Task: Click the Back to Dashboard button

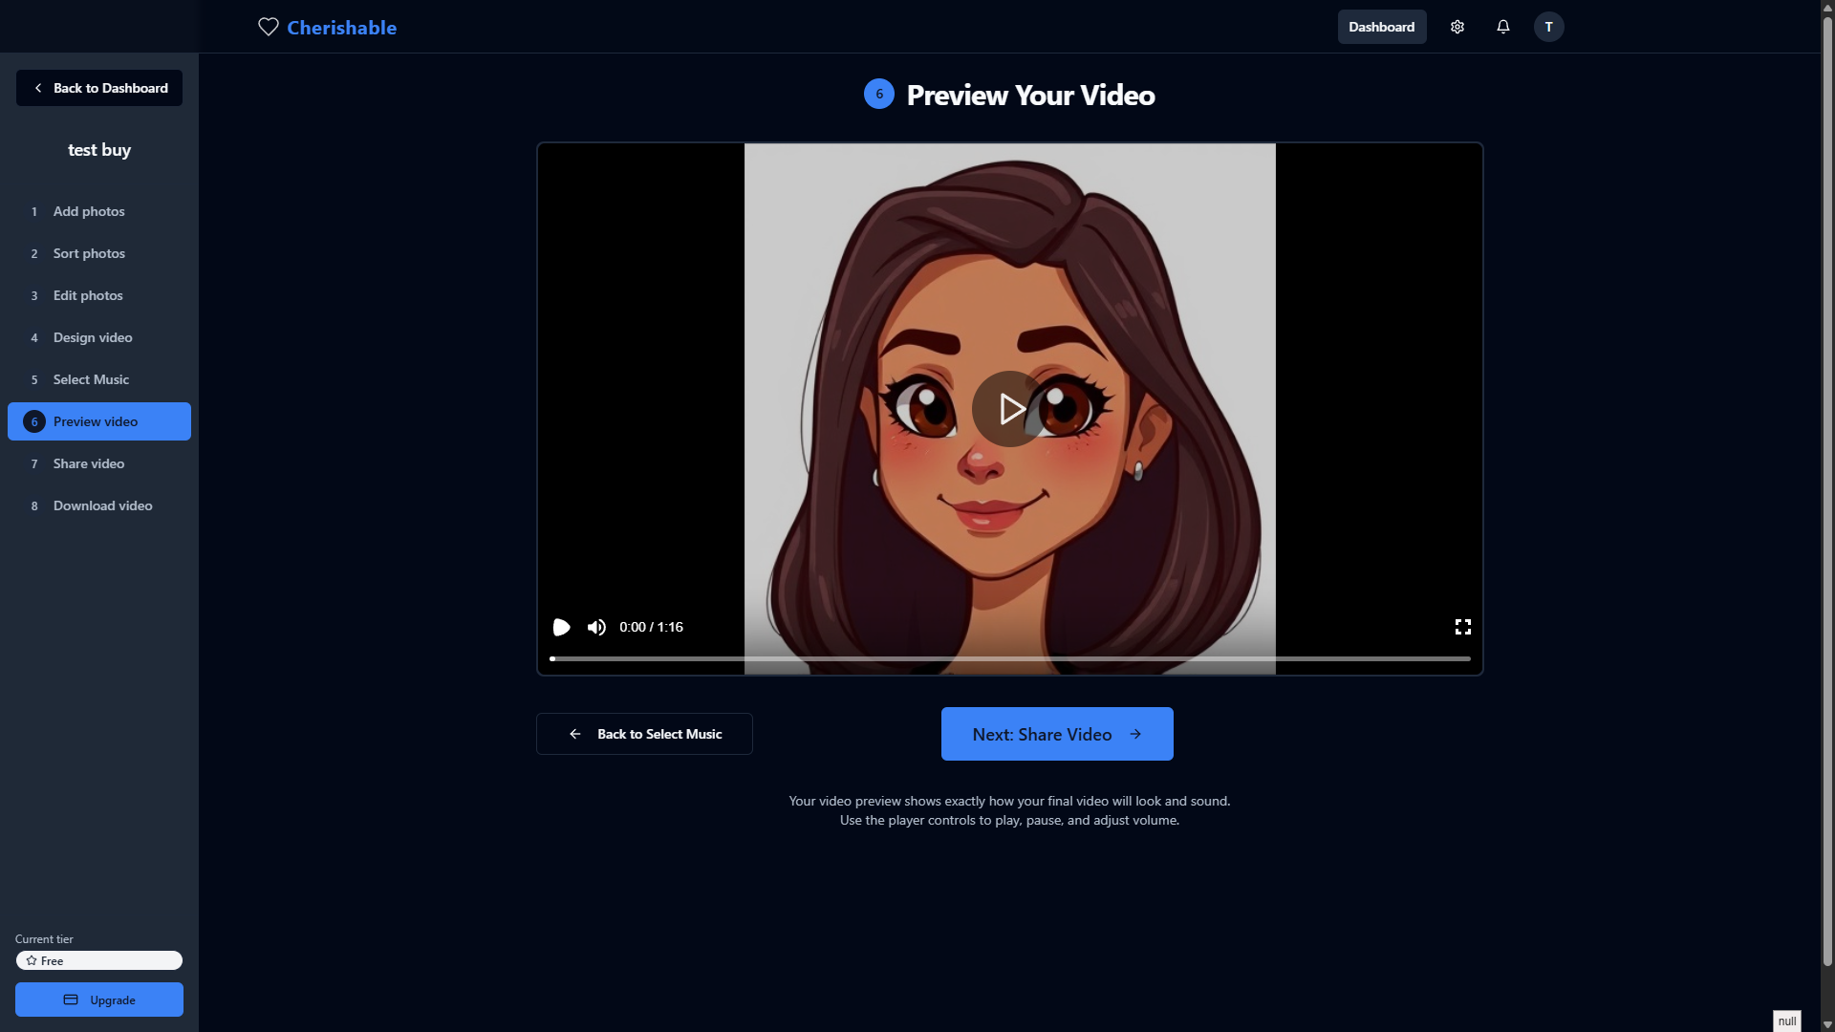Action: tap(99, 88)
